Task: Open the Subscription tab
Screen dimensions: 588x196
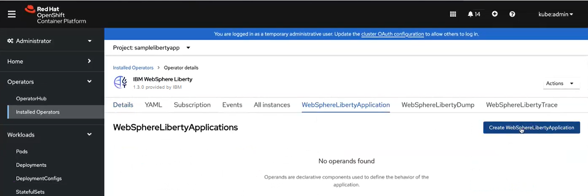Action: tap(192, 105)
